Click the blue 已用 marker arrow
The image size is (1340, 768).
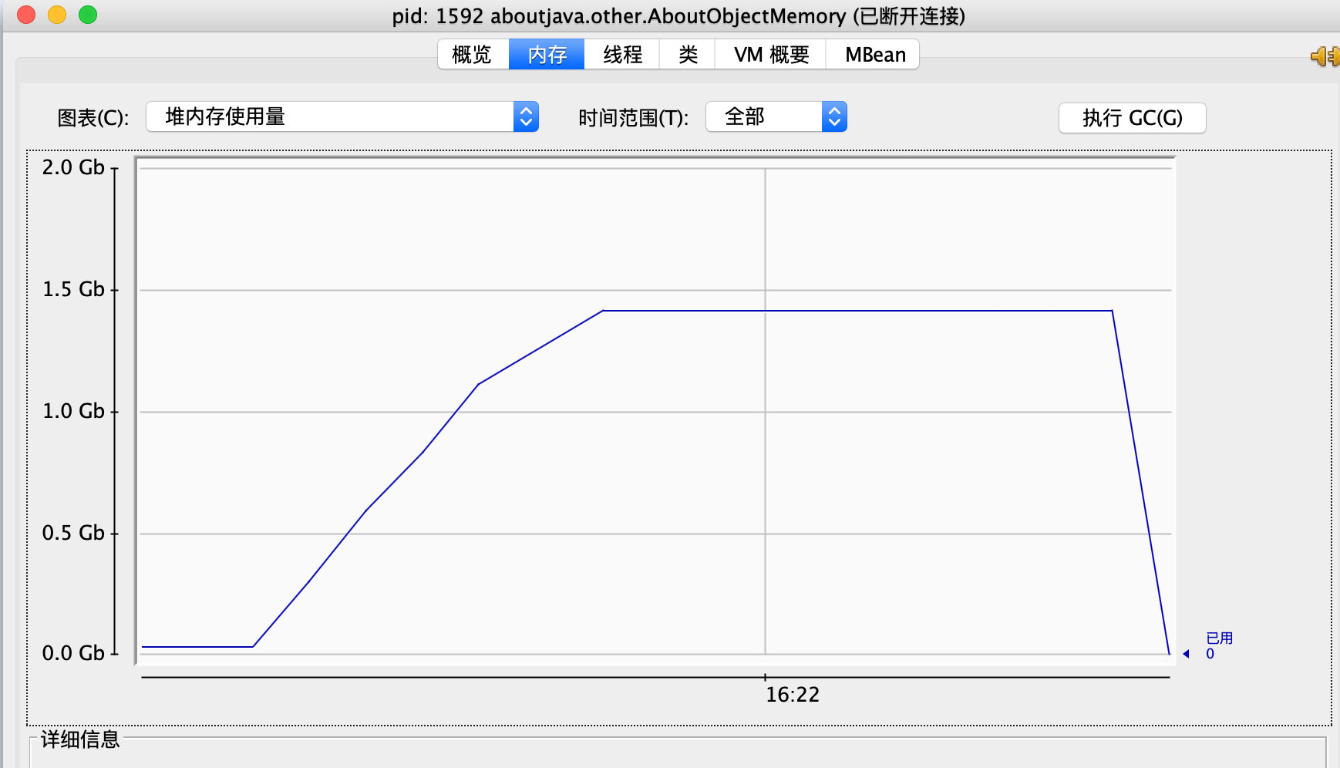(1187, 654)
